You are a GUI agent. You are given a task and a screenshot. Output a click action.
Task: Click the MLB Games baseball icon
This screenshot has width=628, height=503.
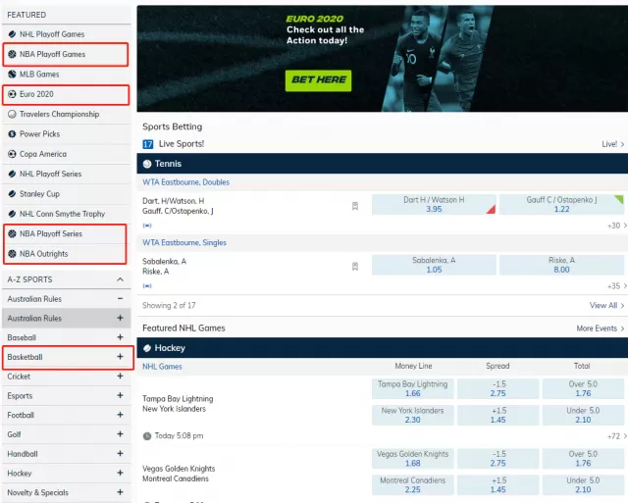[12, 75]
